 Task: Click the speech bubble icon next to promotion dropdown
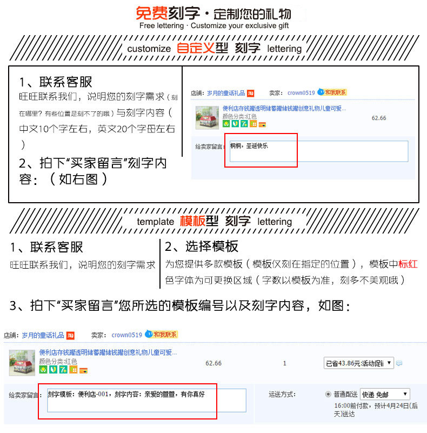tap(399, 363)
